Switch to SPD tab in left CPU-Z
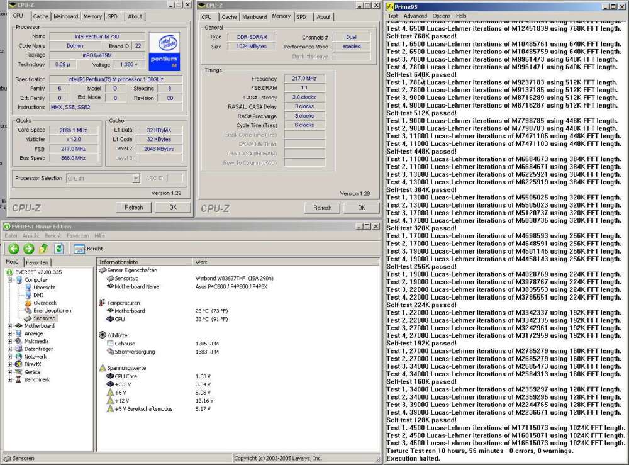Viewport: 629px width, 465px height. click(113, 16)
